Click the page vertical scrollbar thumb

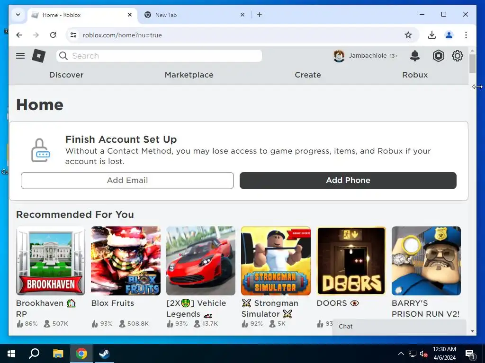pyautogui.click(x=472, y=64)
